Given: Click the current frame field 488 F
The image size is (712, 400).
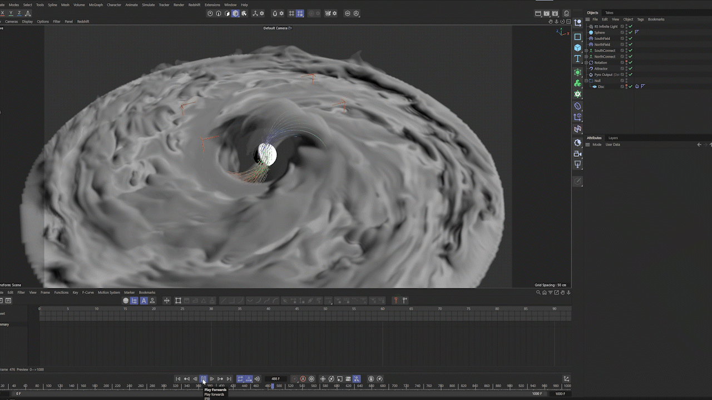Looking at the screenshot, I should pyautogui.click(x=275, y=379).
